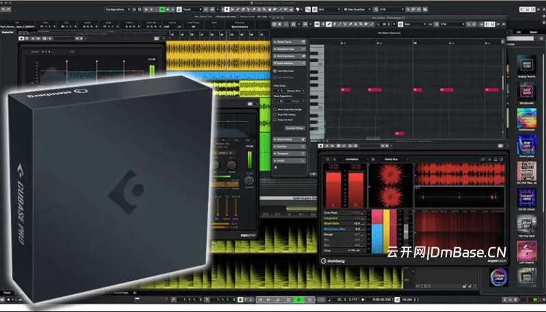Click the Stop button in the transport bar
This screenshot has width=546, height=312.
click(289, 300)
